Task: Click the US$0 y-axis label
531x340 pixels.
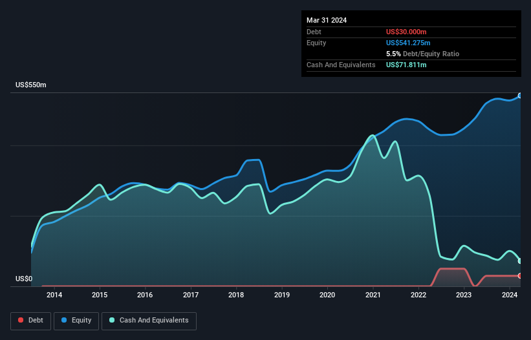Action: pyautogui.click(x=24, y=279)
